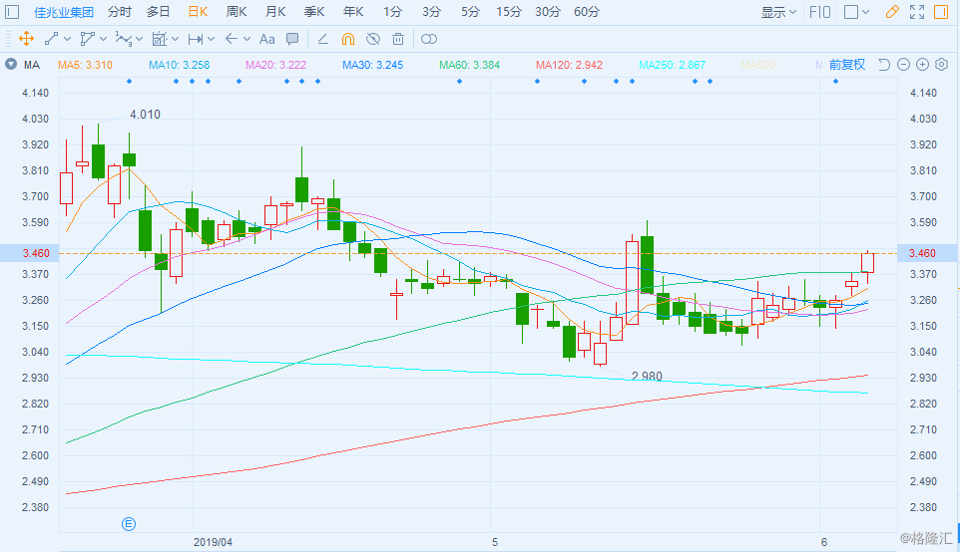Select the angle line drawing tool
960x552 pixels.
(322, 39)
